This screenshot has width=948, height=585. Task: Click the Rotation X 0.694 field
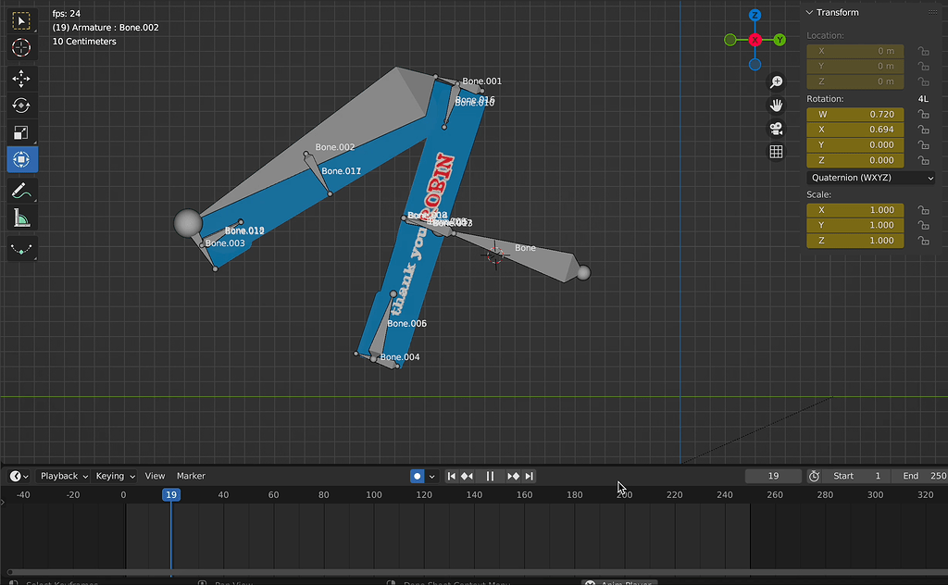854,130
